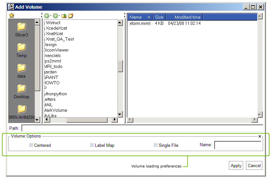The width and height of the screenshot is (272, 180).
Task: Open the Desktop favorite folder
Action: coord(22,91)
